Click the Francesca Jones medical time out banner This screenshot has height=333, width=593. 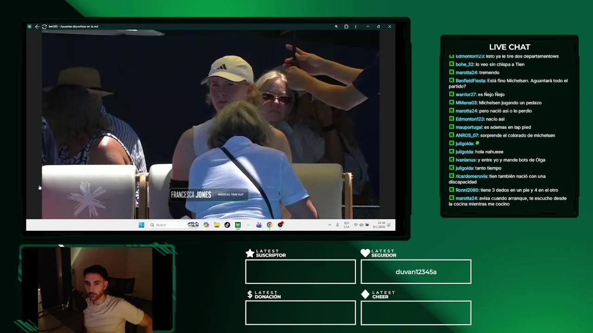[x=208, y=195]
